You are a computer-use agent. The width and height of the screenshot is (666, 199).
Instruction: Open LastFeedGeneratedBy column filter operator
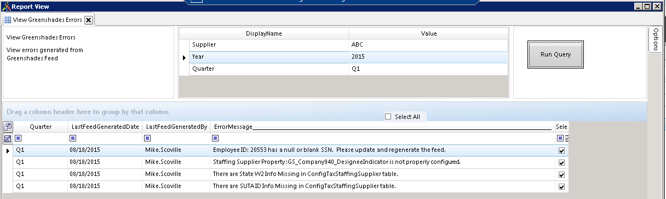pyautogui.click(x=147, y=138)
